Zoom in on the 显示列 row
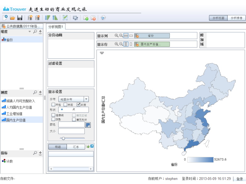Viewport: 246px width, 184px height. tap(117, 36)
